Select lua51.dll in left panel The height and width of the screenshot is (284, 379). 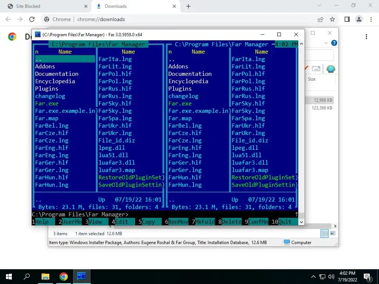(x=113, y=155)
